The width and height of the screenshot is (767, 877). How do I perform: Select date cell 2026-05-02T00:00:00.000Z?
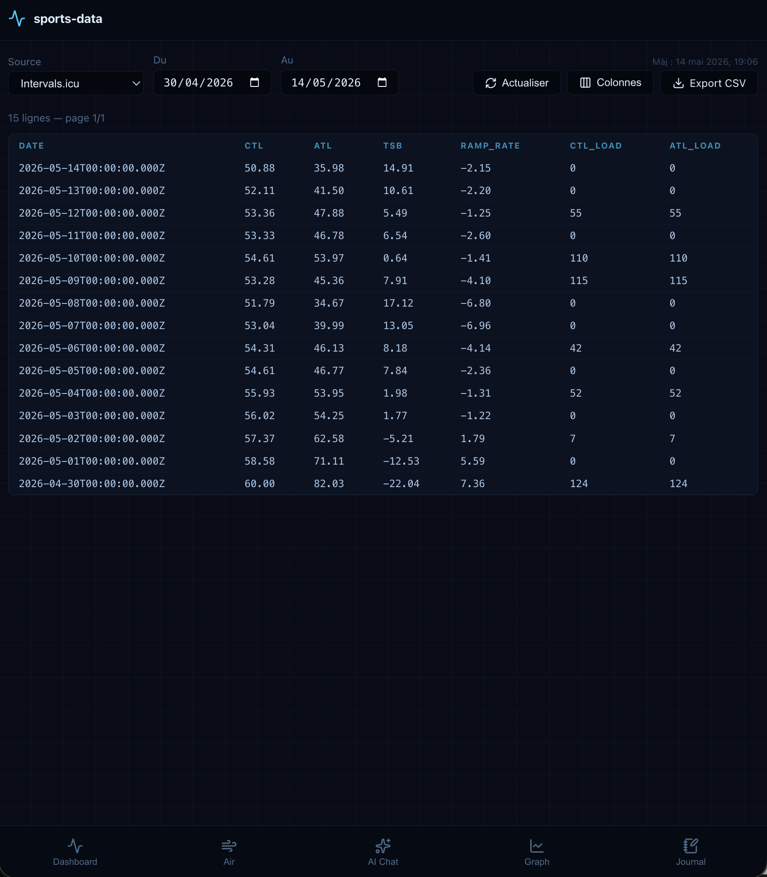point(92,438)
